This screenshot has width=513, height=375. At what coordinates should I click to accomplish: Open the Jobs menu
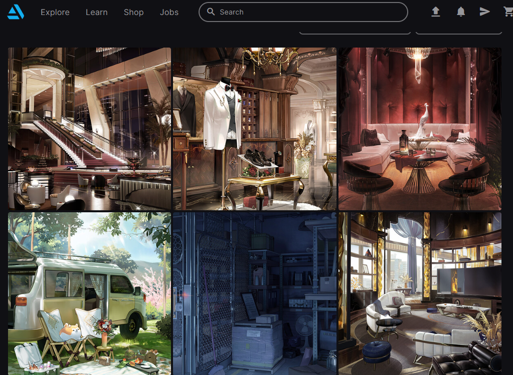(169, 12)
